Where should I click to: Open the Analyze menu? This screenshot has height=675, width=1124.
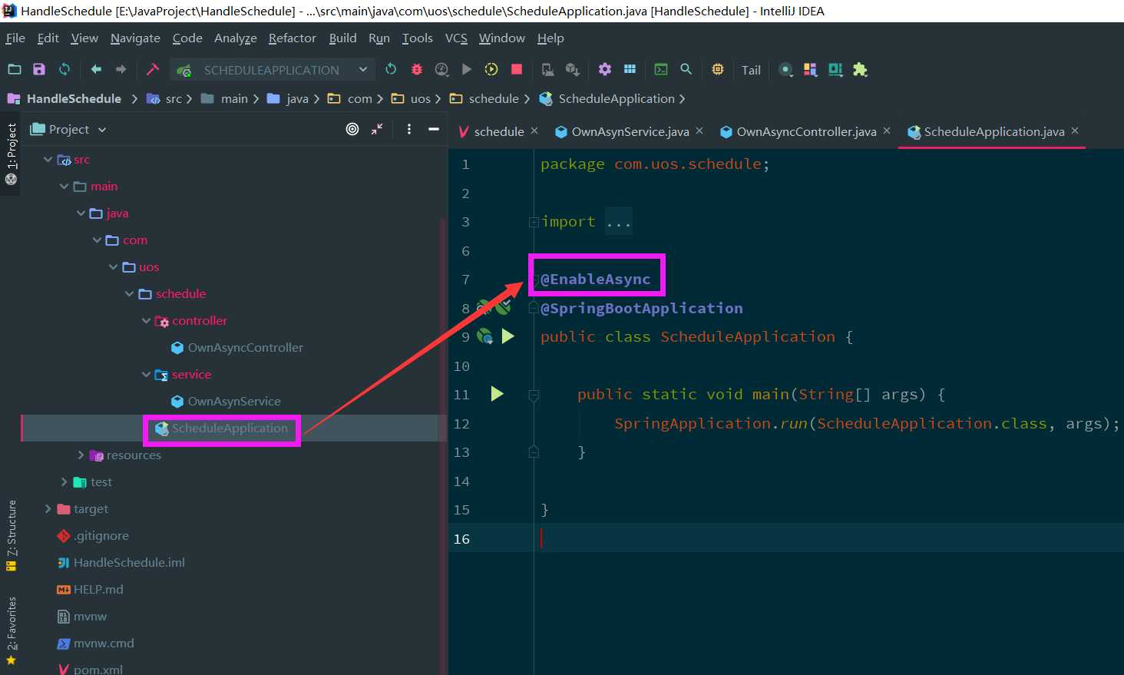tap(236, 38)
